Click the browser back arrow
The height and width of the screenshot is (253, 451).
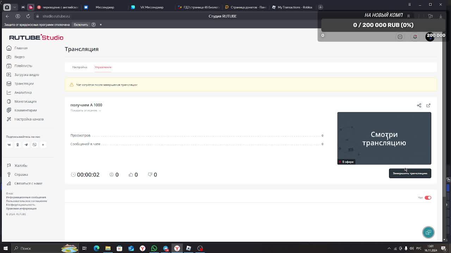[x=8, y=16]
